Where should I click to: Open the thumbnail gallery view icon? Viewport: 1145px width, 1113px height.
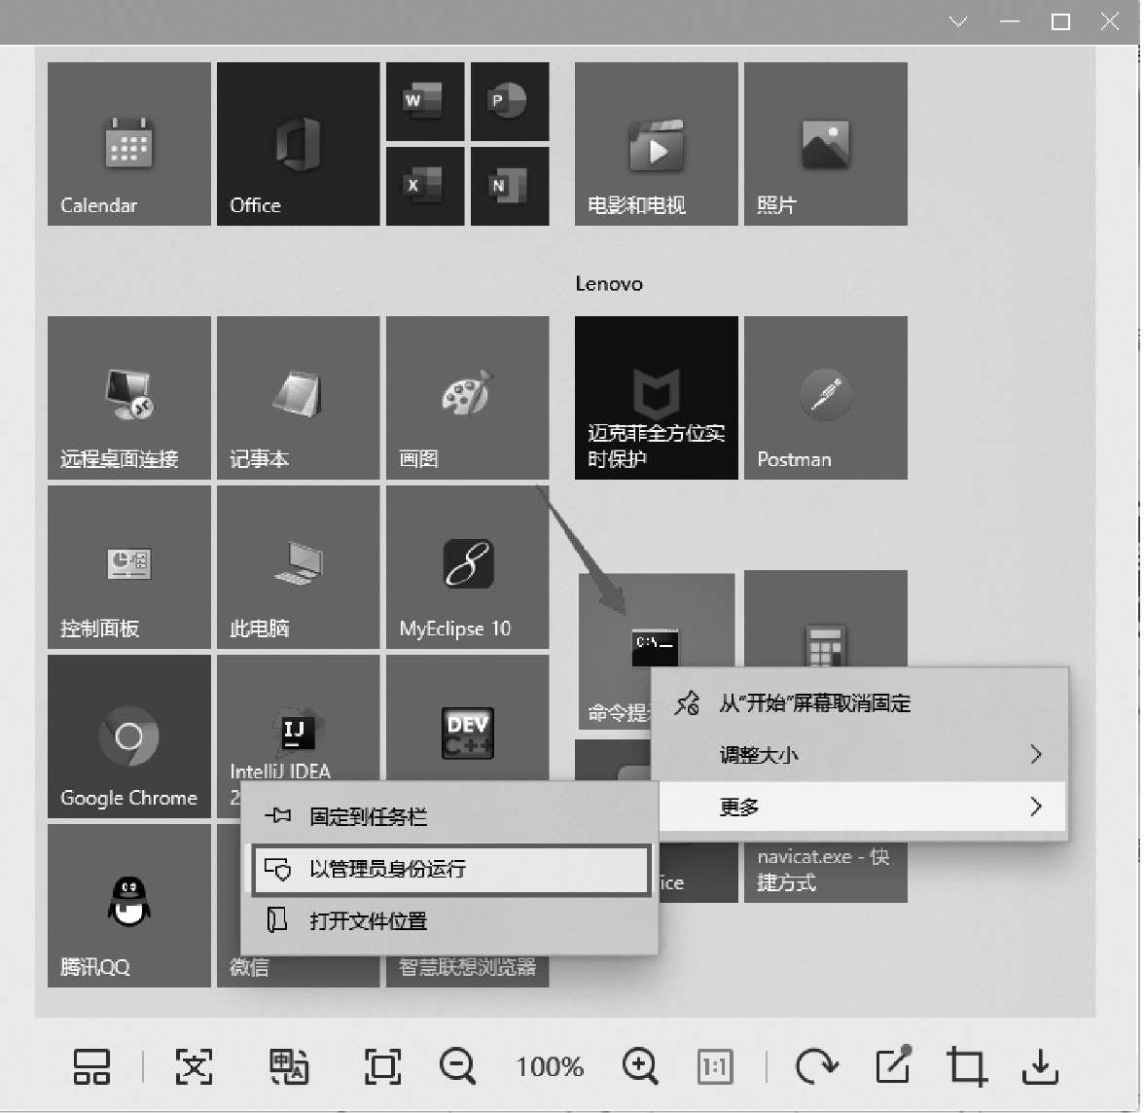[x=92, y=1066]
